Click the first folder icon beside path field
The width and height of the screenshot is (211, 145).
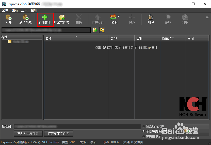click(x=95, y=30)
